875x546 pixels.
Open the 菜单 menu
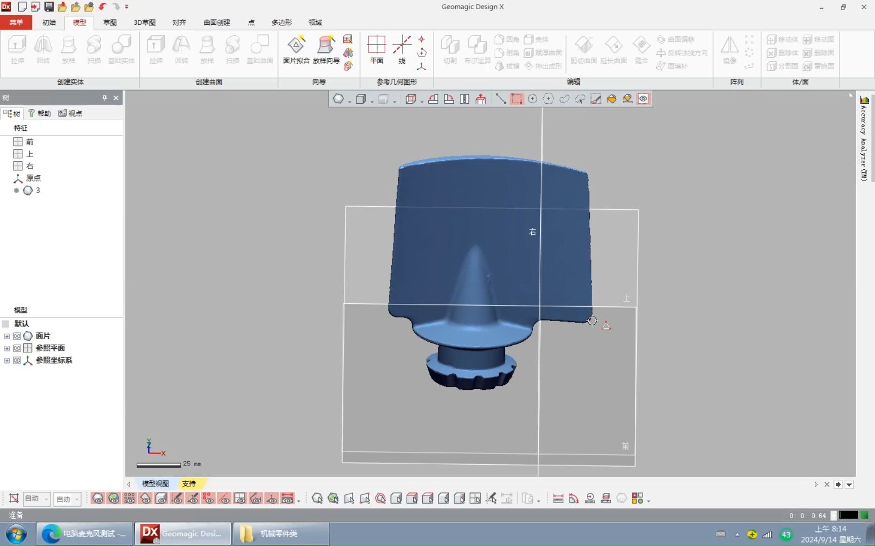(x=16, y=22)
